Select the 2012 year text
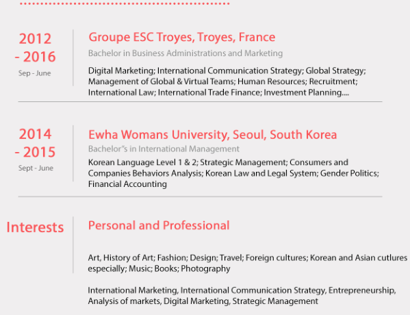The width and height of the screenshot is (410, 315). pyautogui.click(x=35, y=39)
